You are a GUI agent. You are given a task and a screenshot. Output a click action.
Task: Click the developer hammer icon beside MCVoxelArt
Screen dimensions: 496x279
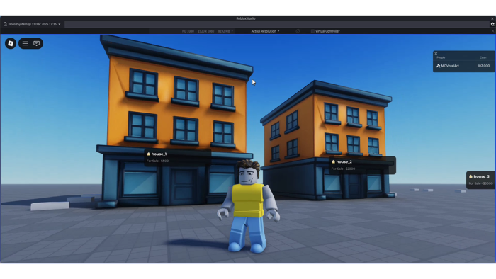coord(438,66)
